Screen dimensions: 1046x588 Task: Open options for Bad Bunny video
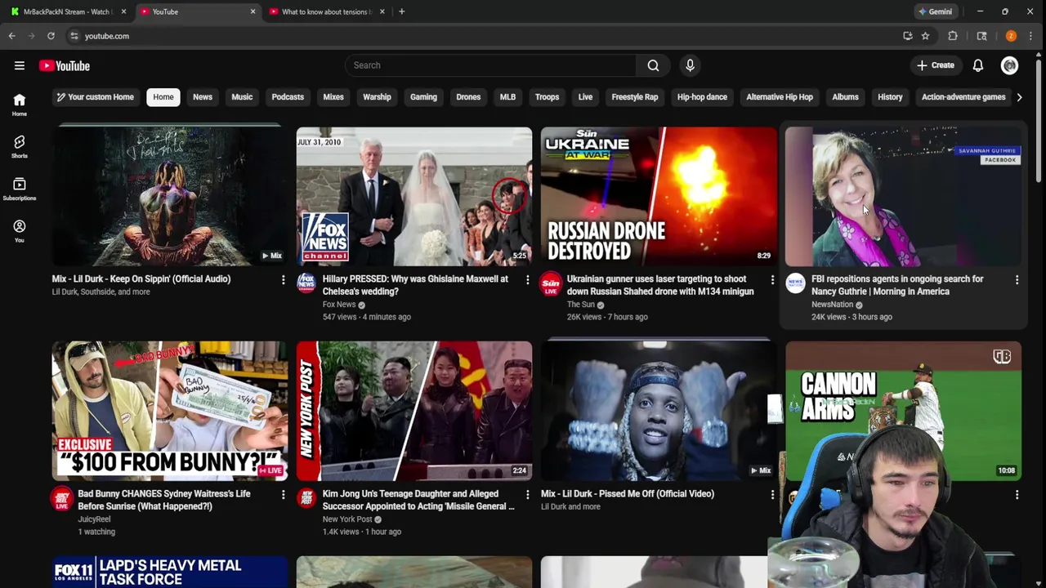283,495
